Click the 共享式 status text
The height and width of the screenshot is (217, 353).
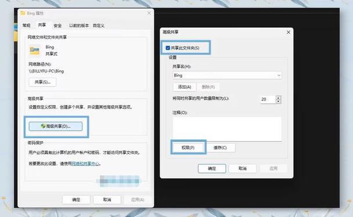click(52, 54)
